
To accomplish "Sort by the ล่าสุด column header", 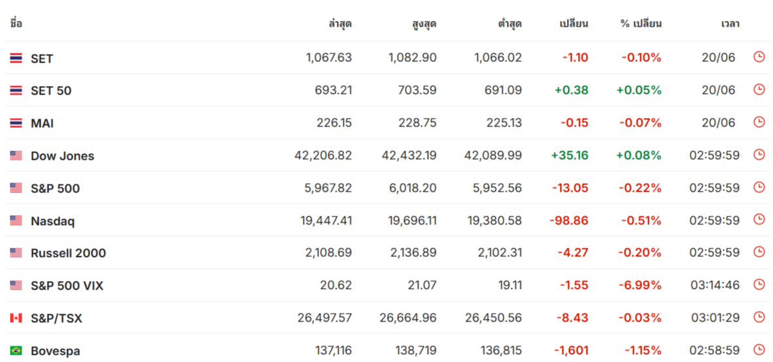I will (x=340, y=23).
